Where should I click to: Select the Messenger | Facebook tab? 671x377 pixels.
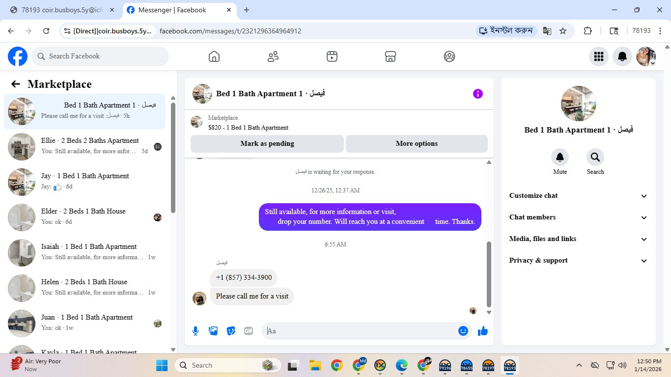click(x=180, y=10)
